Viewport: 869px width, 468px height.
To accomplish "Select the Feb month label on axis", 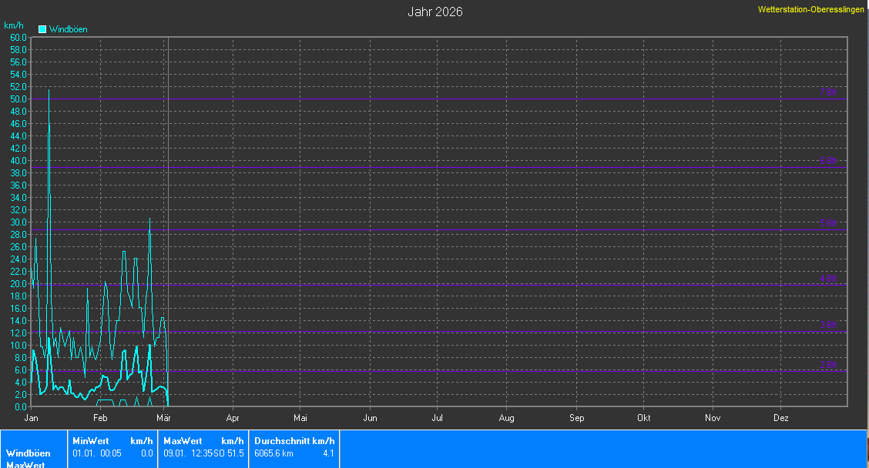I will (99, 418).
